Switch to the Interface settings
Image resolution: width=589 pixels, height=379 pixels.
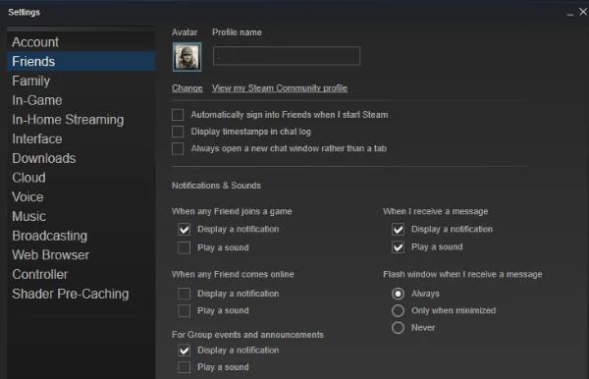pyautogui.click(x=81, y=139)
